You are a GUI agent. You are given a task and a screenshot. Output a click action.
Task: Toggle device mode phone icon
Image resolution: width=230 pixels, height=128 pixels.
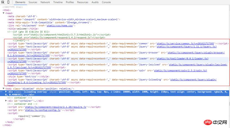pos(8,2)
